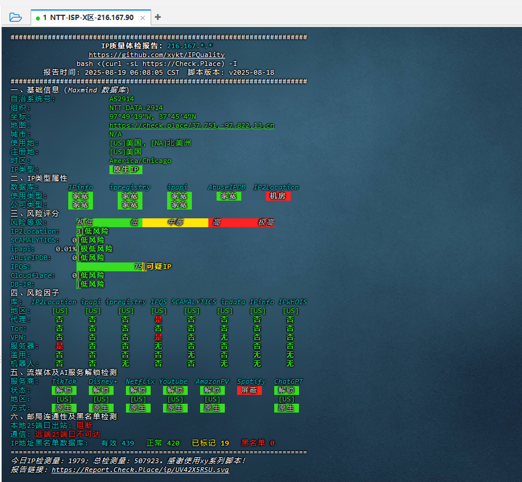Image resolution: width=522 pixels, height=482 pixels.
Task: Click the Netflix provider header
Action: [x=140, y=381]
